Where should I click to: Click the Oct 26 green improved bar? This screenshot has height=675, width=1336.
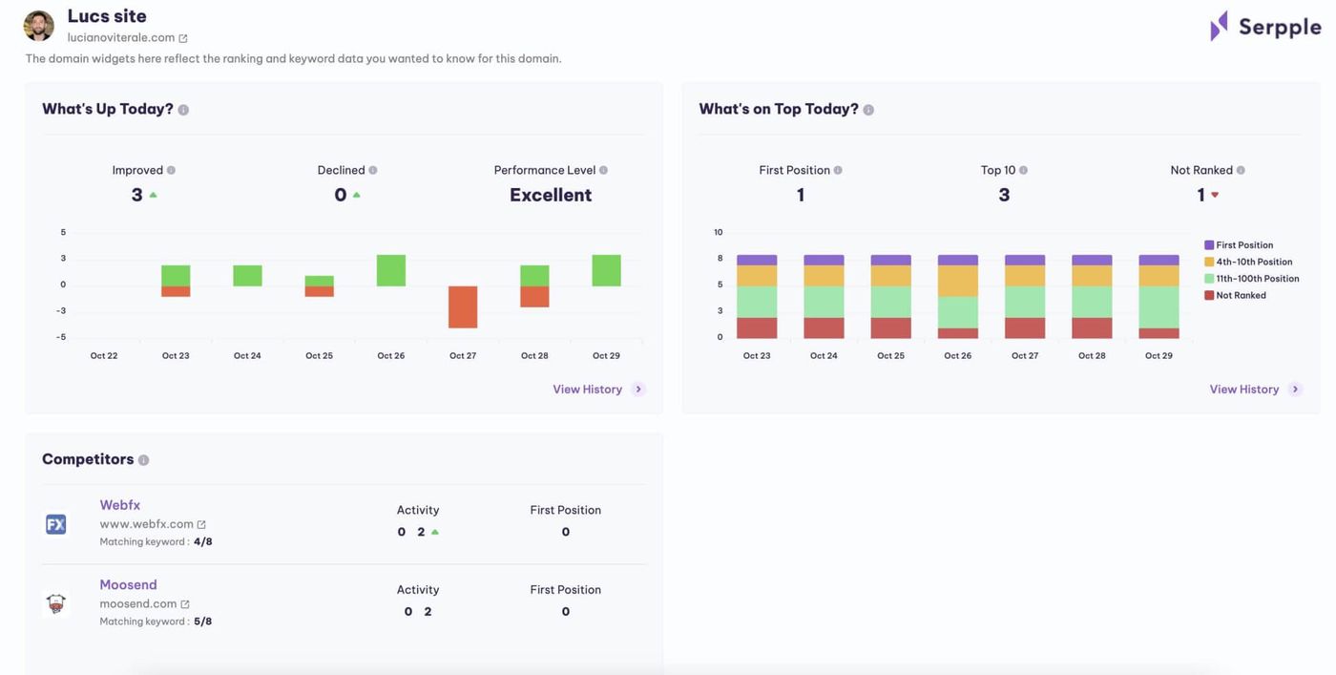[x=391, y=270]
